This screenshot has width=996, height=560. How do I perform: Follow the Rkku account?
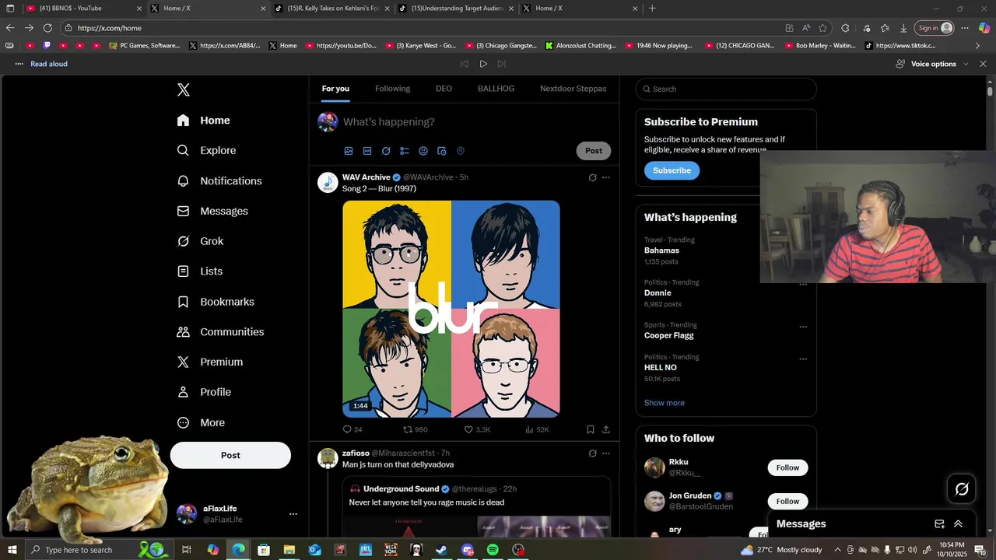point(787,467)
